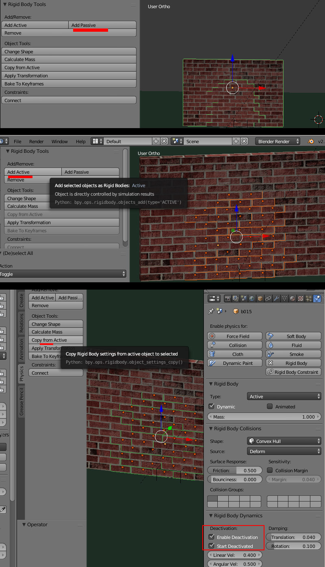Open the Particles sparkle properties tab
This screenshot has width=325, height=567.
click(x=309, y=299)
